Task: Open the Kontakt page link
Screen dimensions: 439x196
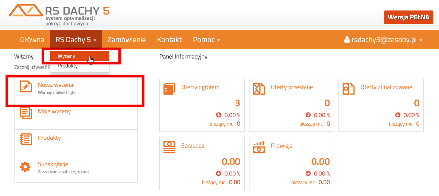Action: click(x=169, y=39)
